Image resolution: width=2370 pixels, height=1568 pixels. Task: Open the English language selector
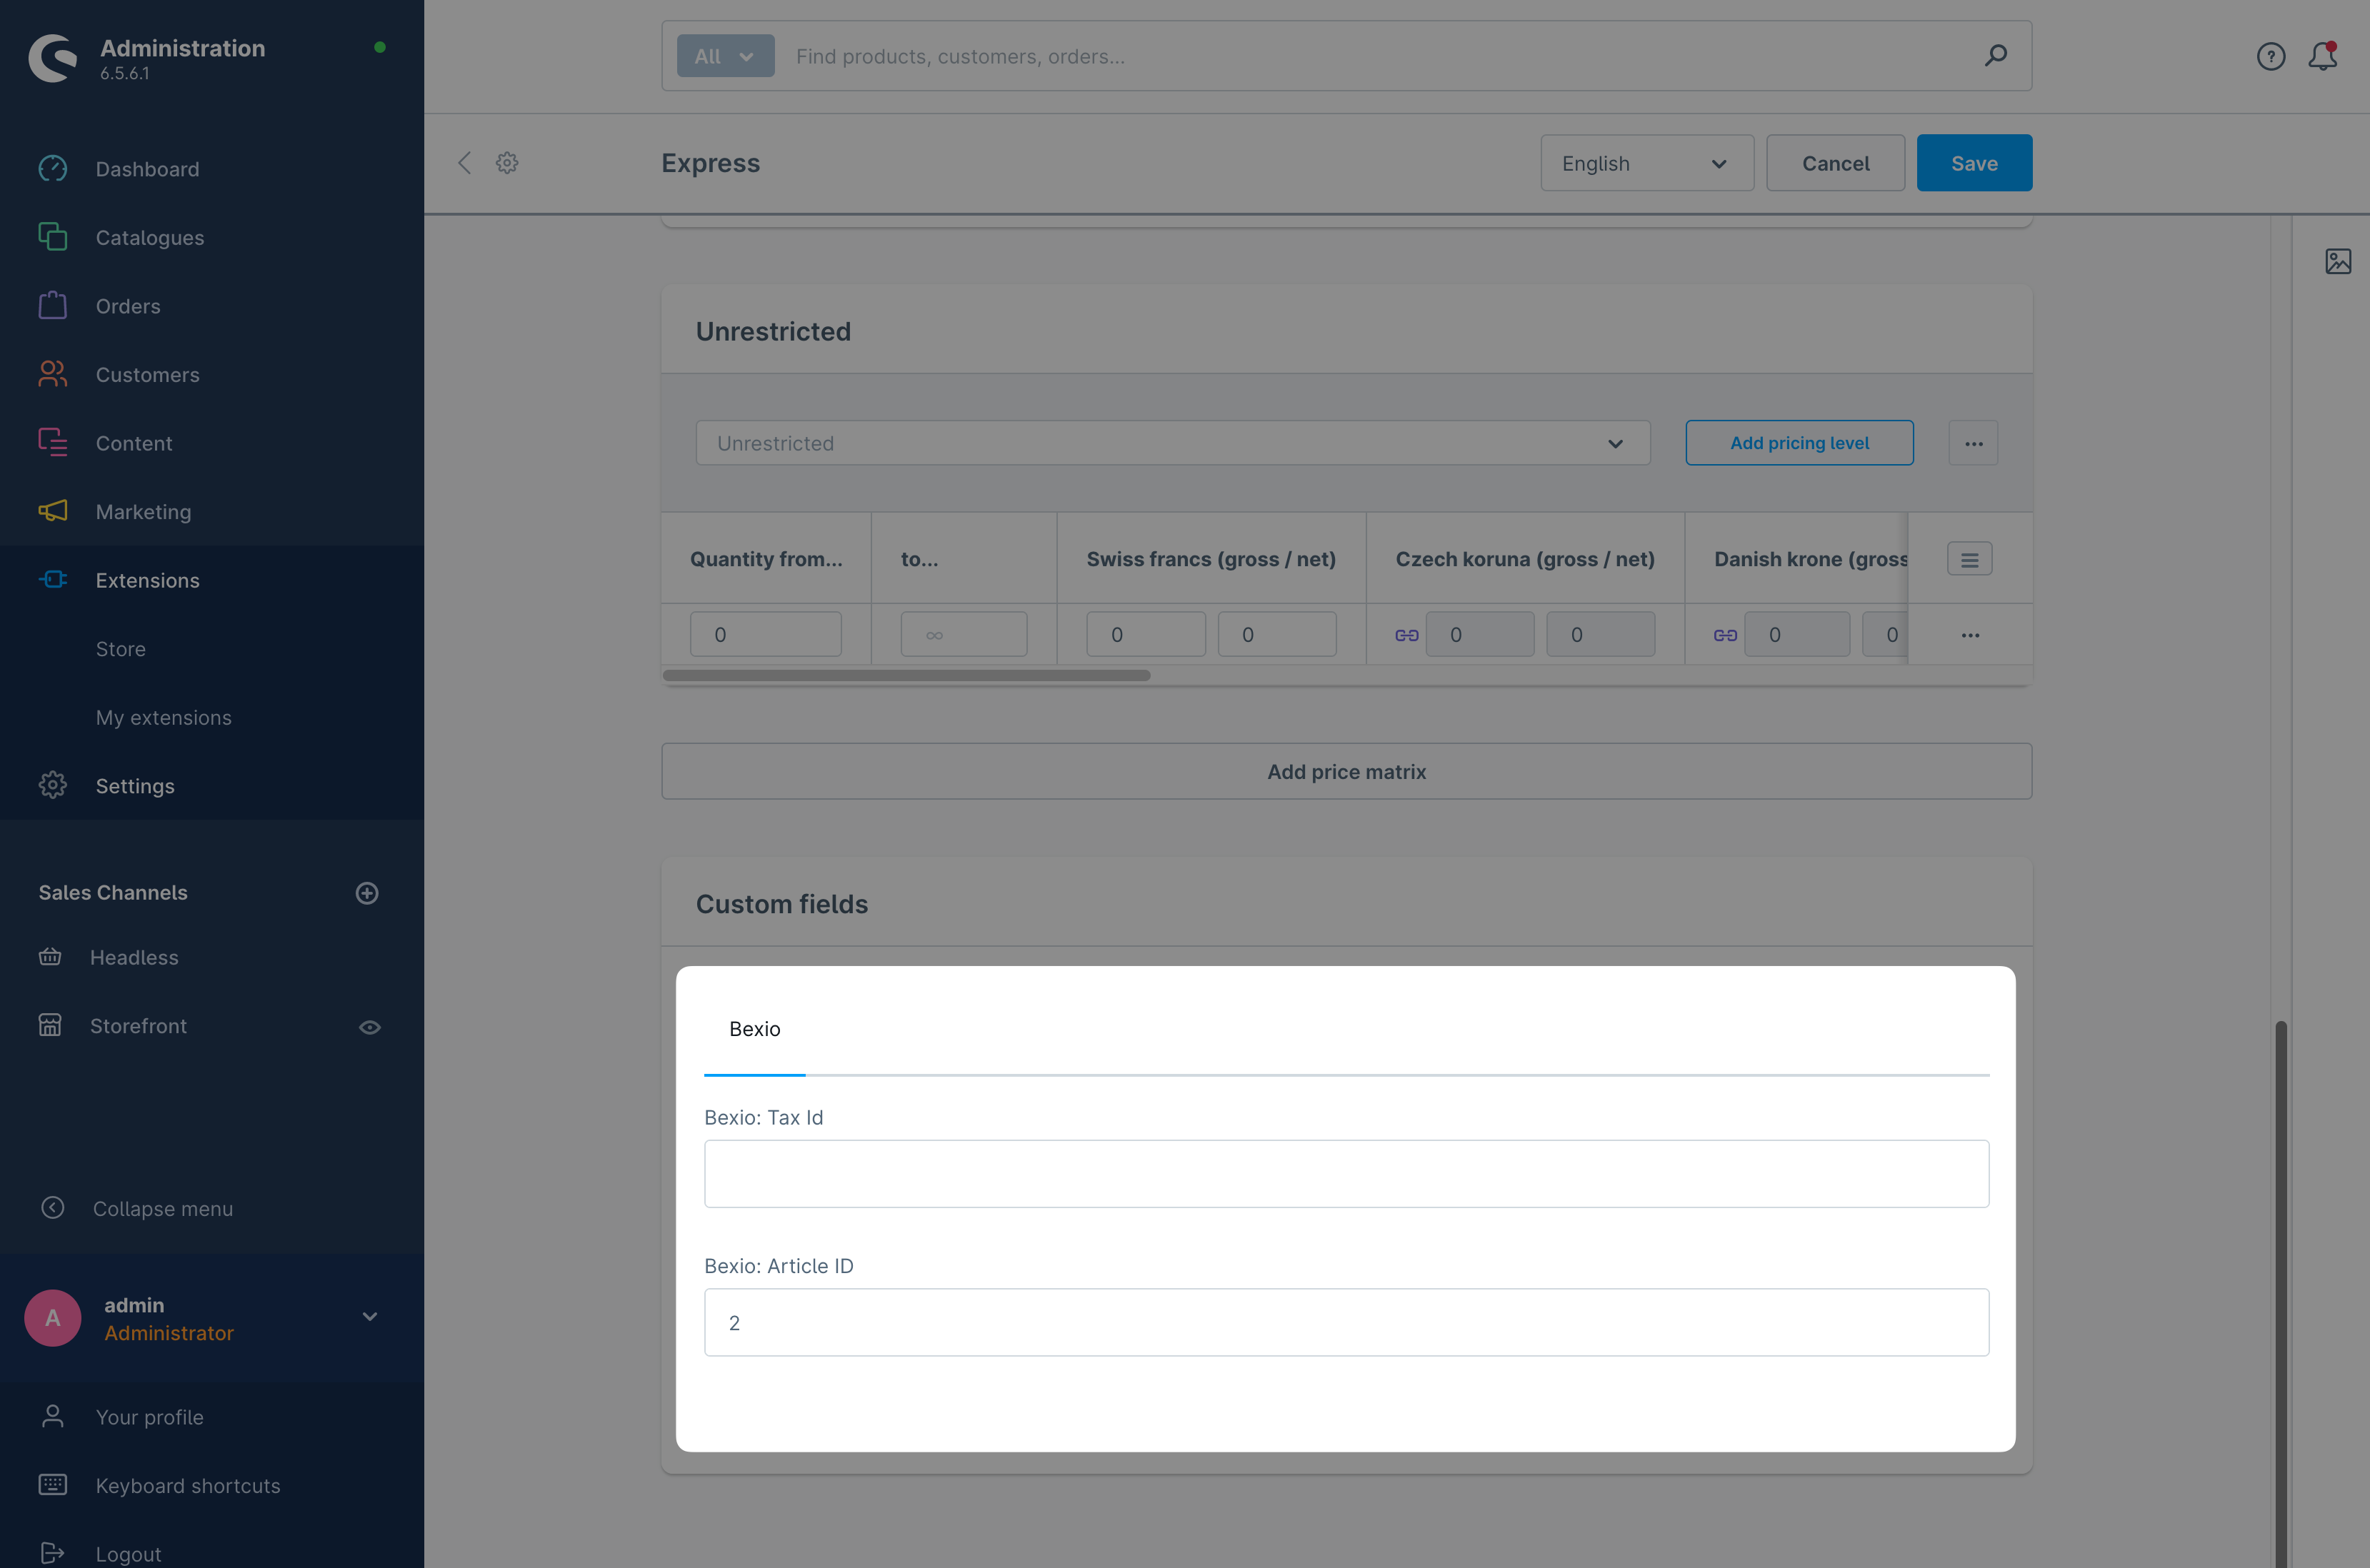click(x=1646, y=162)
